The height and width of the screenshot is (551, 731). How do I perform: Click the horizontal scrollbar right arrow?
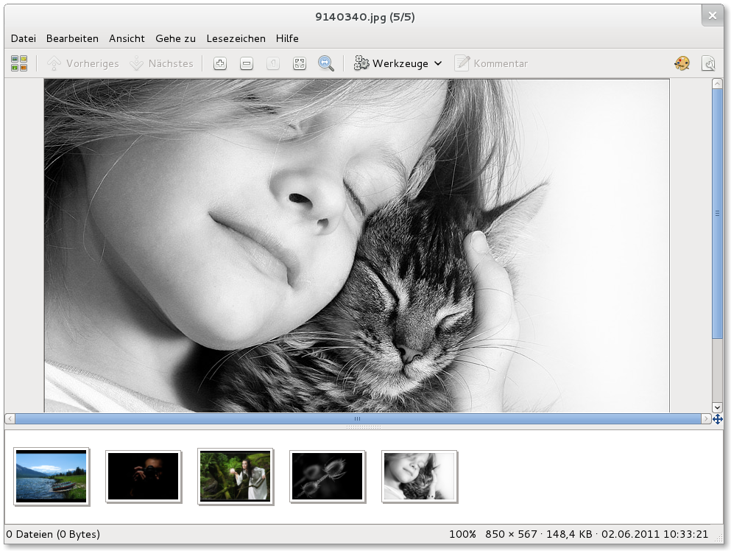706,419
